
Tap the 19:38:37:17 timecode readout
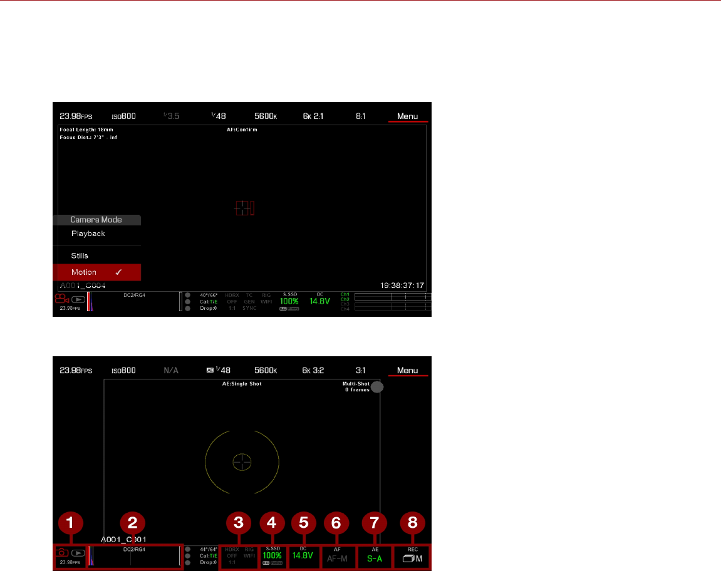[x=402, y=285]
